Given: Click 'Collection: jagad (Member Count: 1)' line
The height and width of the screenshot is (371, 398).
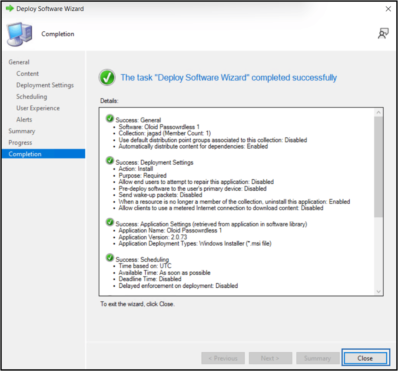Looking at the screenshot, I should coord(165,133).
